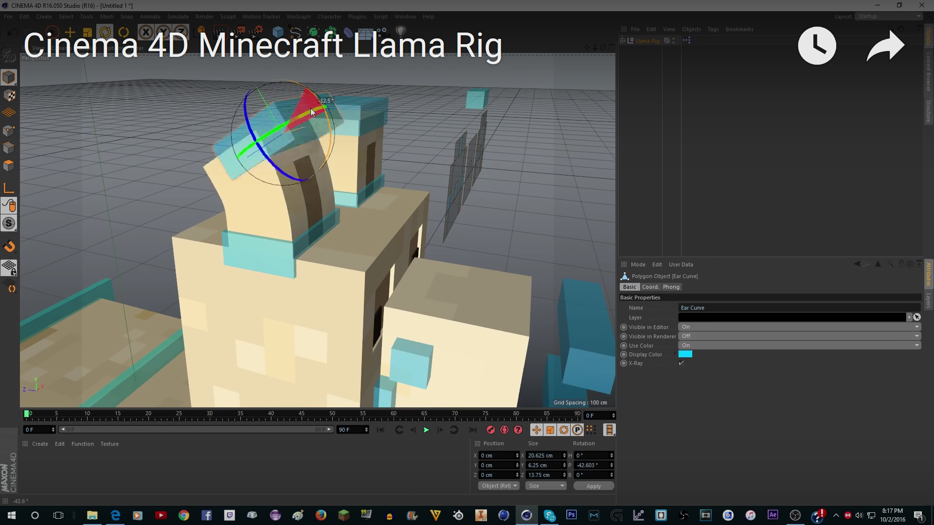Click the Apply button
This screenshot has height=525, width=934.
click(x=593, y=486)
